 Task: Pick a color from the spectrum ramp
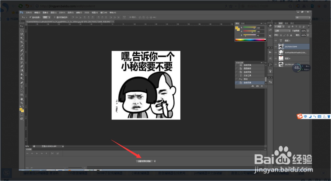coord(250,40)
